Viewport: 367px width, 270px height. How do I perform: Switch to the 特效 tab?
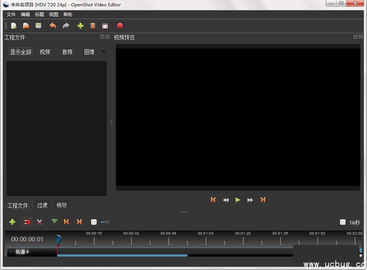62,205
